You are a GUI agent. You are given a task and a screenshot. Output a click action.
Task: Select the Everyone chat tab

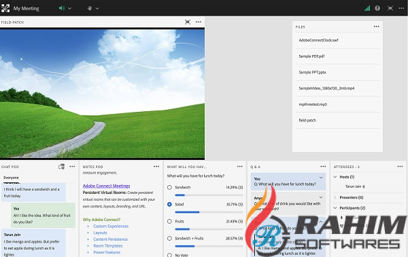pos(11,178)
